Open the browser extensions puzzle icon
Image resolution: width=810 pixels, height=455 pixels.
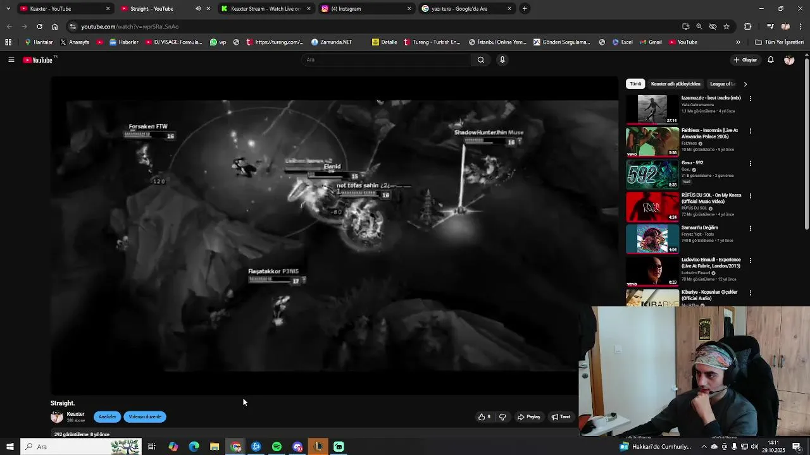748,27
